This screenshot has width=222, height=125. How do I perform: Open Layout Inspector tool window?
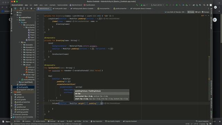point(202,121)
